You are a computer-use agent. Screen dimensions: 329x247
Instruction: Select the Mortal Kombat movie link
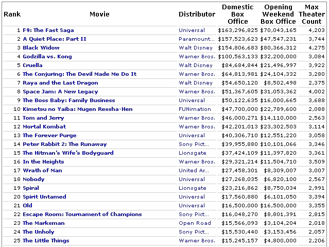44,126
